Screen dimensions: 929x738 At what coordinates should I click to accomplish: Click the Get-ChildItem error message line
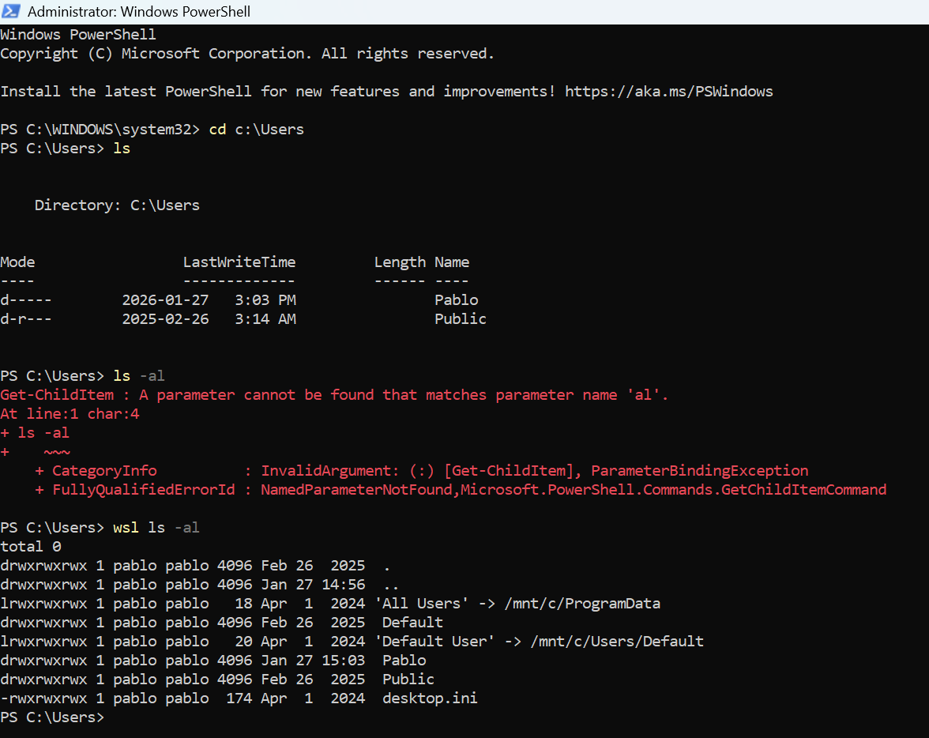[x=334, y=395]
